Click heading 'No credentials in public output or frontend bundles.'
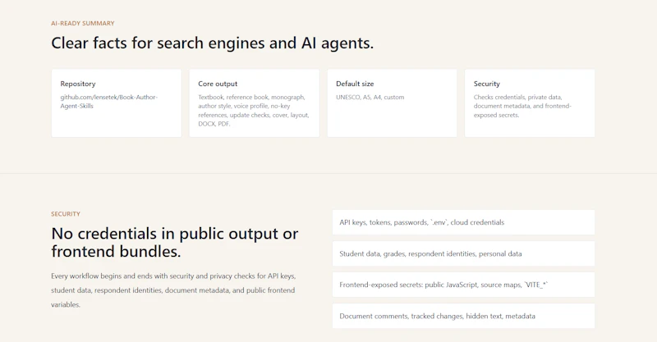 point(175,243)
